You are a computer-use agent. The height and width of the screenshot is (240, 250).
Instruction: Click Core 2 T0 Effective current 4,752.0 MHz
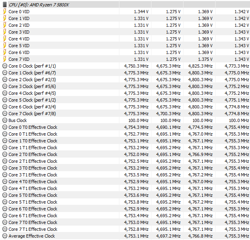pyautogui.click(x=136, y=154)
